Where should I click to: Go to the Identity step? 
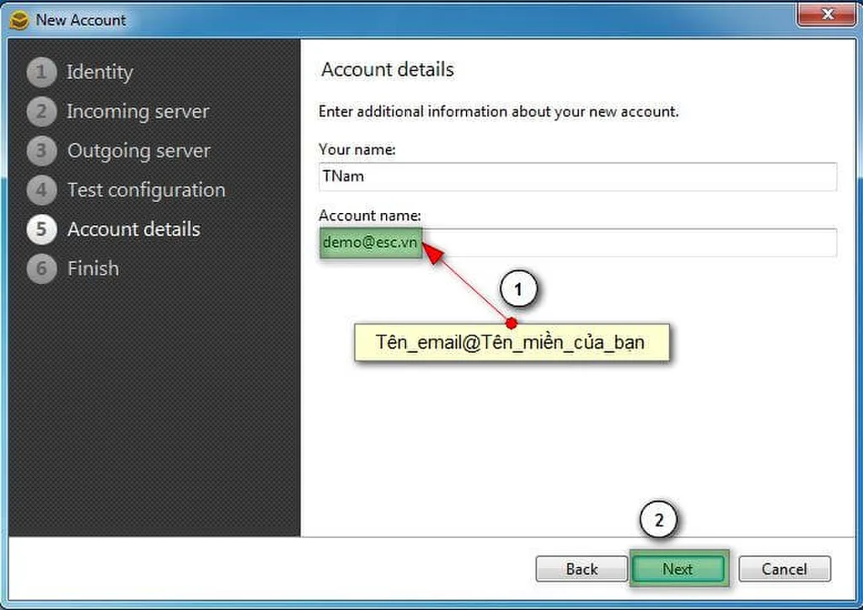pos(80,72)
